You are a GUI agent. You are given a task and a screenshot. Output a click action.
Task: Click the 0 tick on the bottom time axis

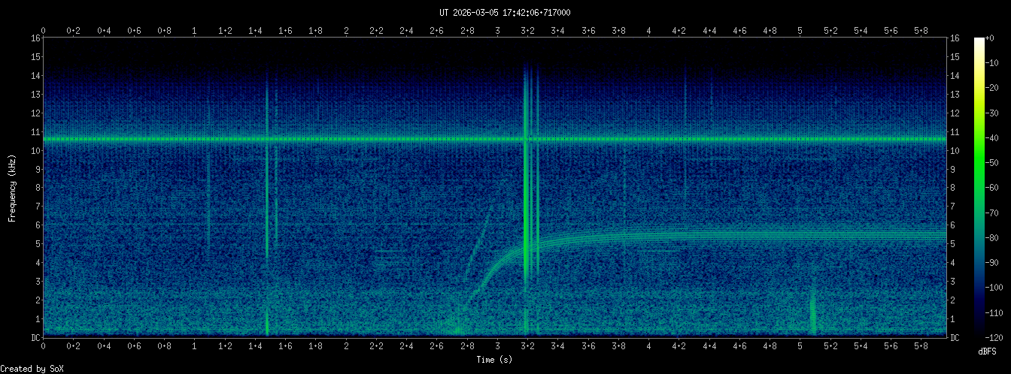point(44,346)
